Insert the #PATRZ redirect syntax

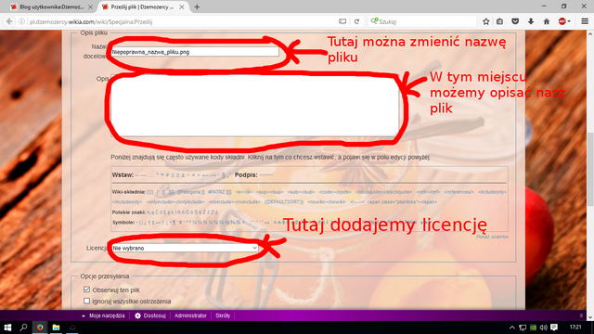[220, 192]
